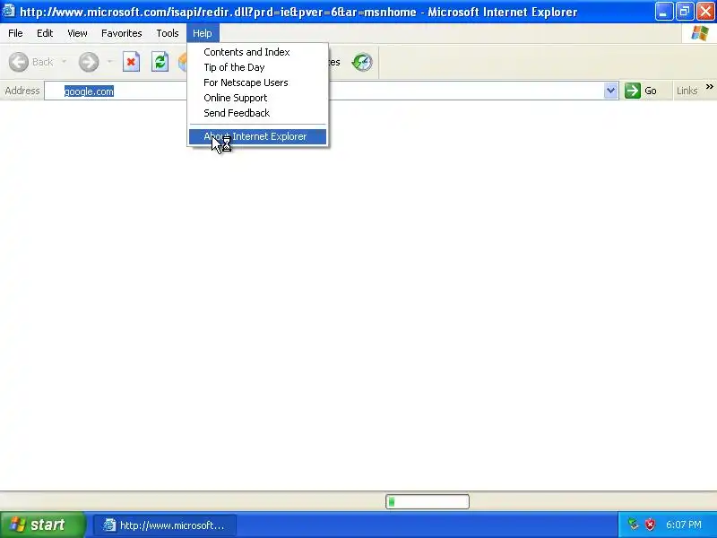Select For Netscape Users
The width and height of the screenshot is (717, 538).
click(x=258, y=82)
